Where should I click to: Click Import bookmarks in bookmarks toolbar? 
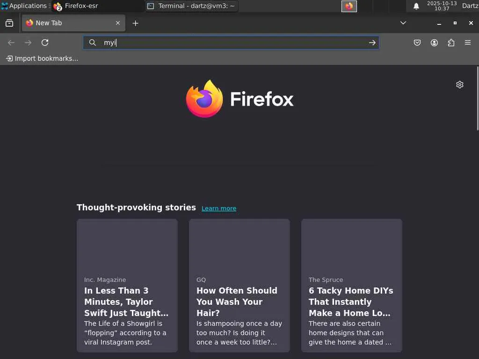pos(42,58)
